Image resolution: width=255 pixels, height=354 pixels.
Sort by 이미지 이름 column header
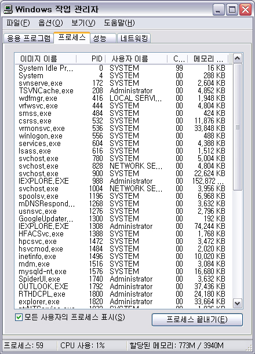click(x=46, y=59)
